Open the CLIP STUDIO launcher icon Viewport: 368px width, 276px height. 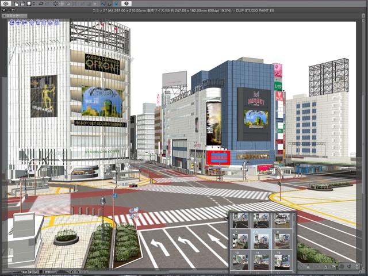[x=6, y=3]
